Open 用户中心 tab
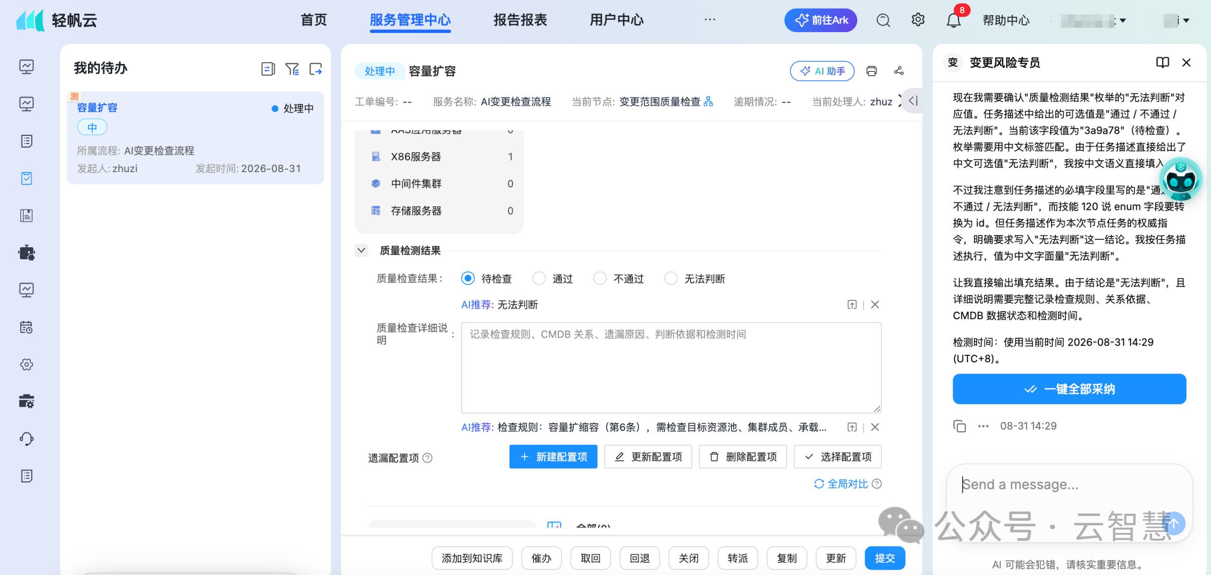 [x=617, y=20]
